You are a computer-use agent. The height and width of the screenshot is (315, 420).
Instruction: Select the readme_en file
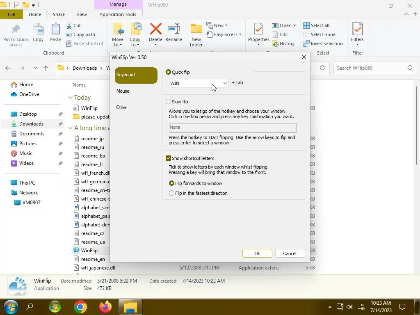pyautogui.click(x=93, y=259)
